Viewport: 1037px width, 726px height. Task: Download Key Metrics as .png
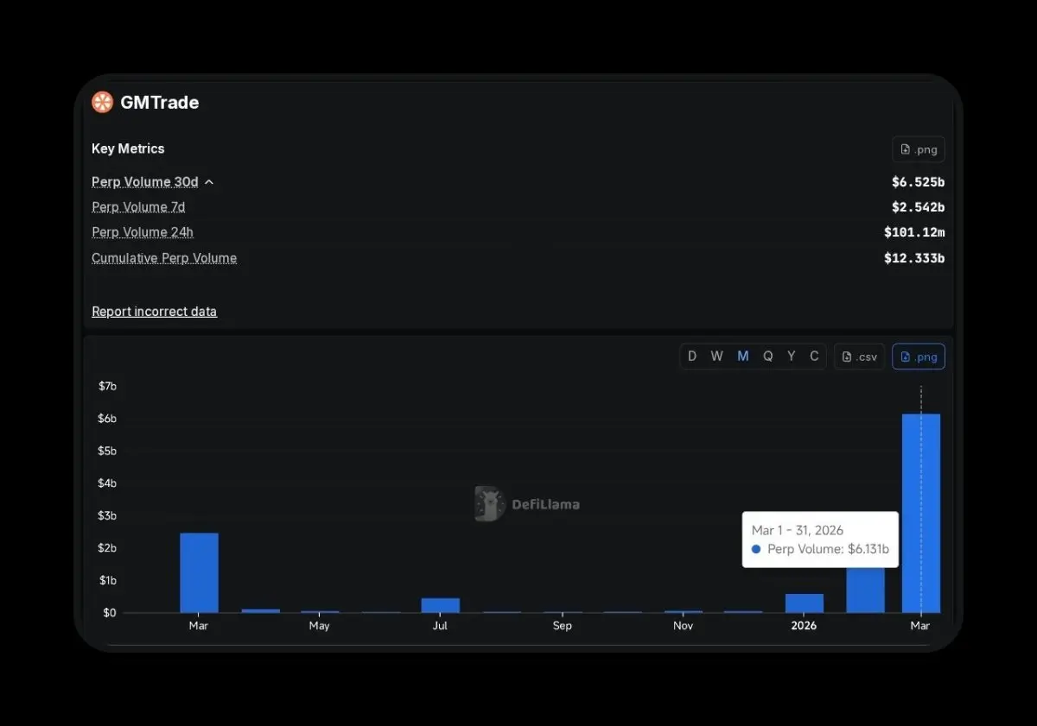tap(918, 149)
